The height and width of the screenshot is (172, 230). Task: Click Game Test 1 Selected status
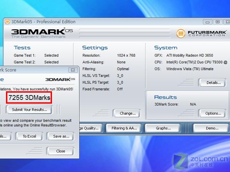(x=52, y=55)
